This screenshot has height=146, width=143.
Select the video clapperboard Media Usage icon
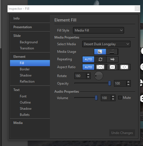(112, 52)
